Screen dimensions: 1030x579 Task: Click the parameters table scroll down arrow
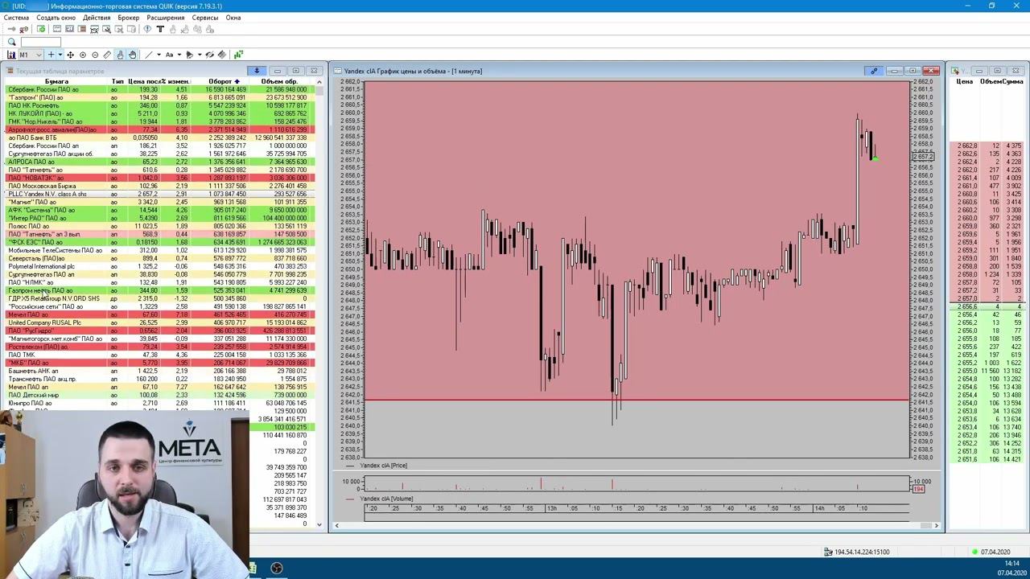click(319, 524)
